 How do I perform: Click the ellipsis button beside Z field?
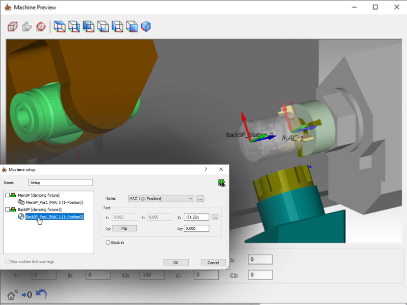pyautogui.click(x=215, y=217)
